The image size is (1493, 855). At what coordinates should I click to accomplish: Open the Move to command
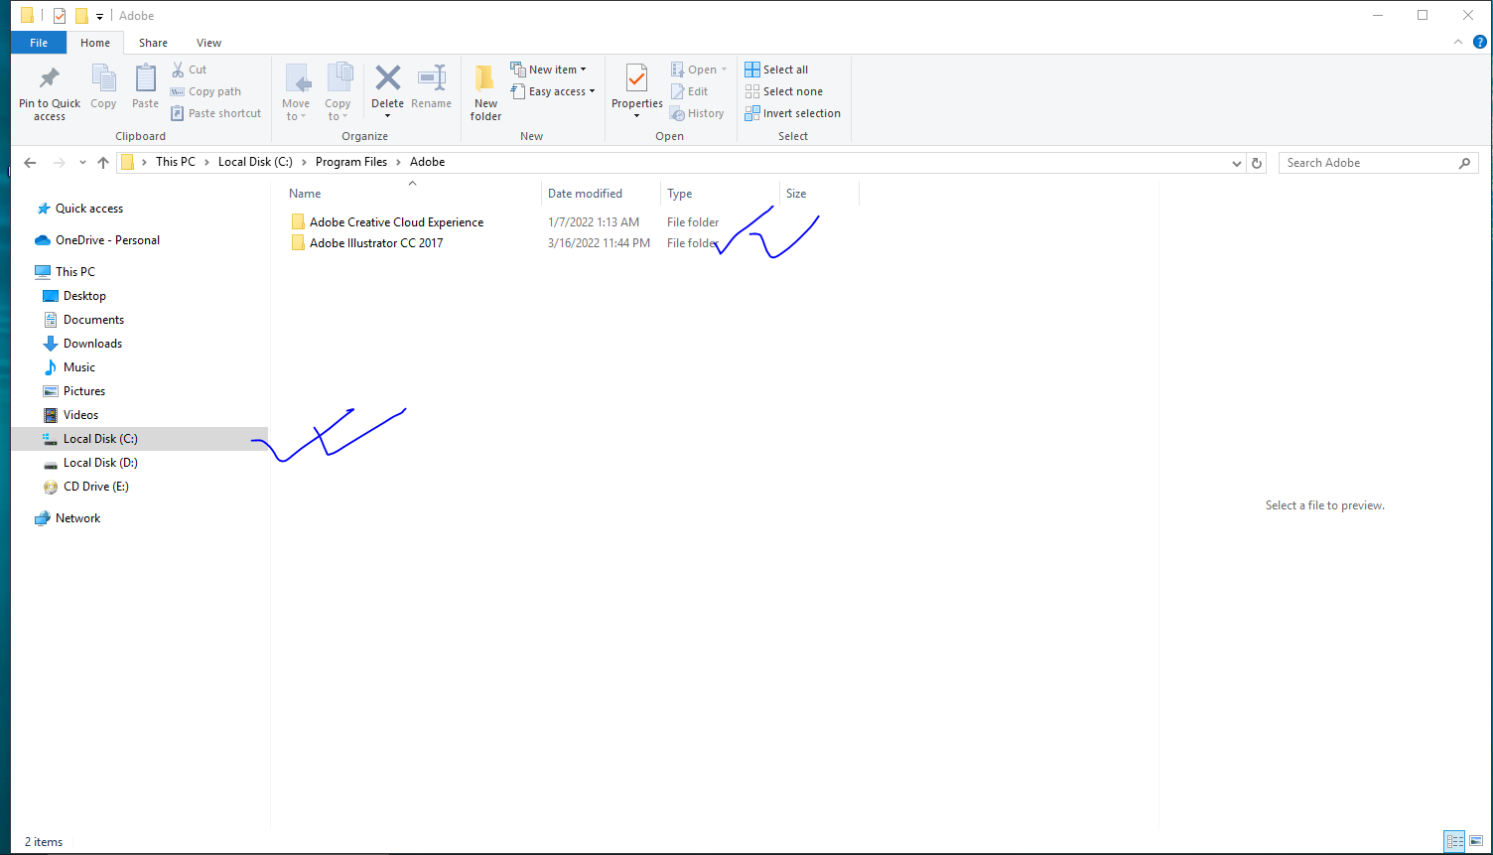pyautogui.click(x=296, y=92)
